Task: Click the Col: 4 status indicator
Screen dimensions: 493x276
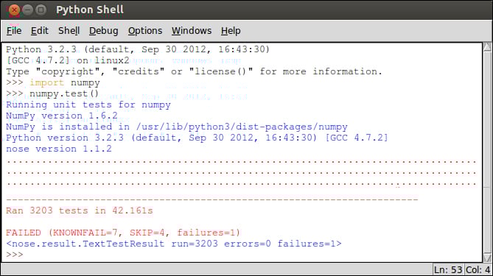Action: click(478, 269)
